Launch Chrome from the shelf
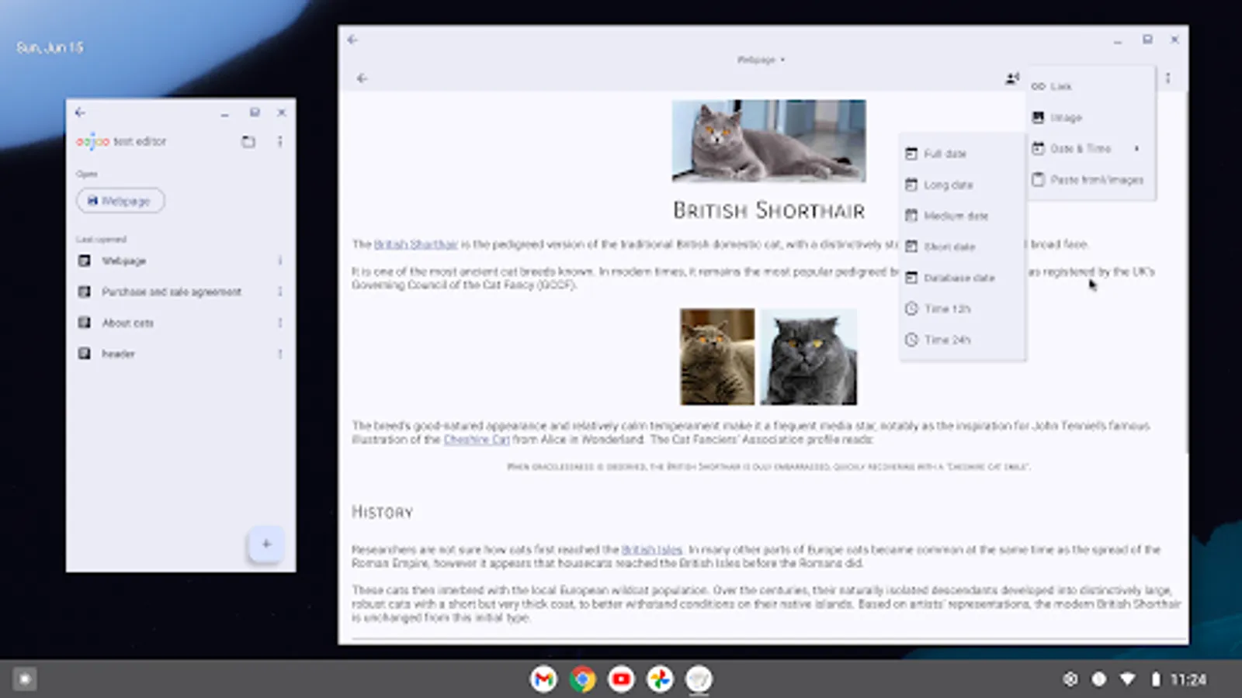Screen dimensions: 1242x698 581,679
